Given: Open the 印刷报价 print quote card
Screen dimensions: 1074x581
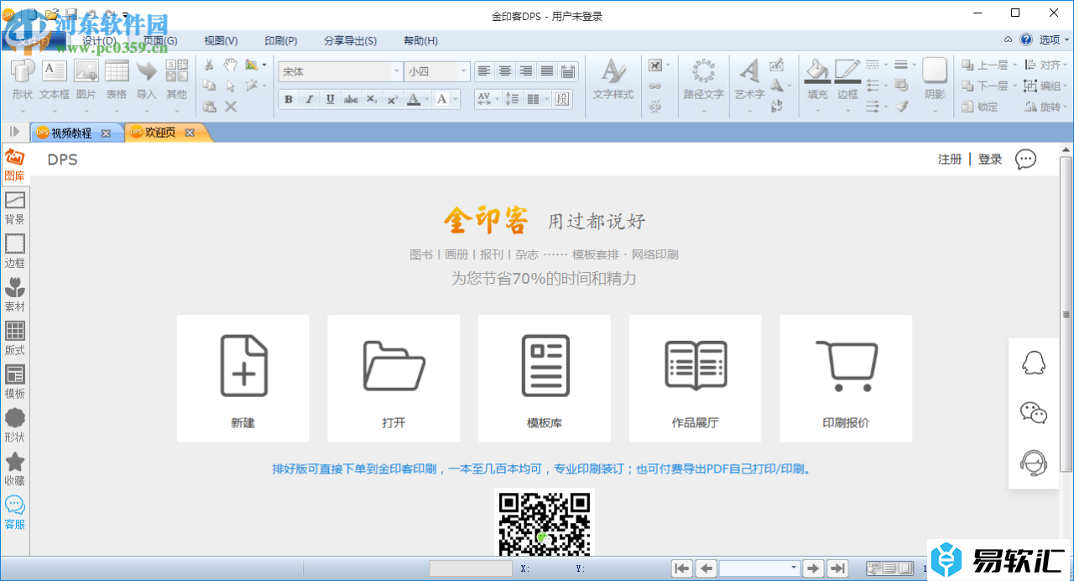Looking at the screenshot, I should click(846, 379).
